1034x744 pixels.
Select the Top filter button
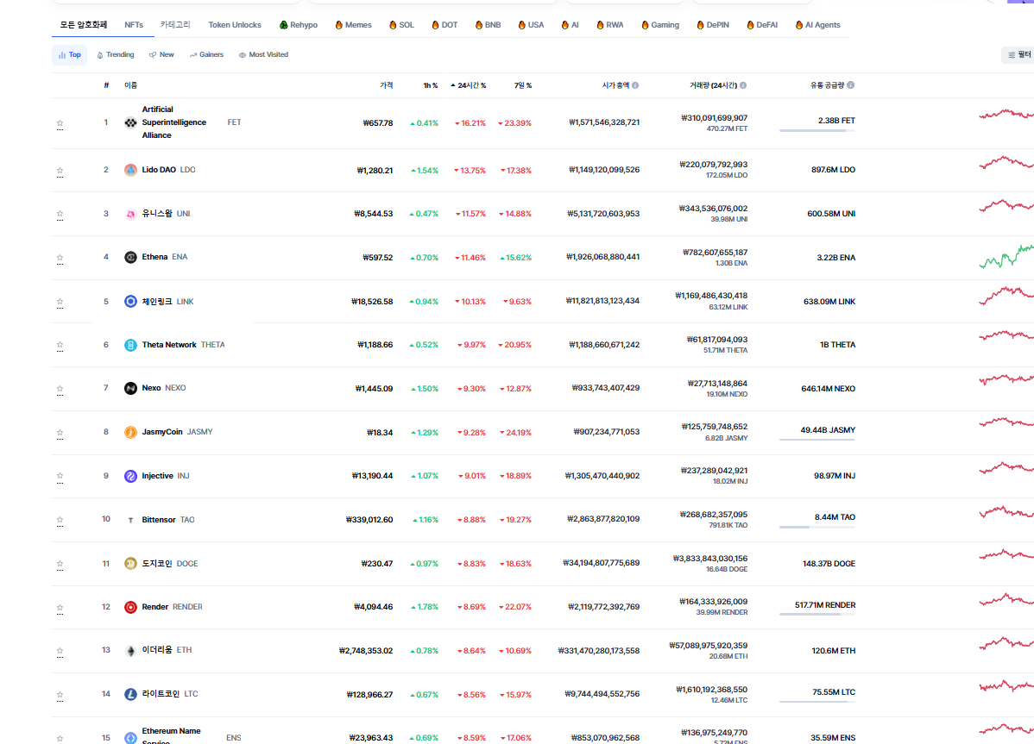pos(69,55)
